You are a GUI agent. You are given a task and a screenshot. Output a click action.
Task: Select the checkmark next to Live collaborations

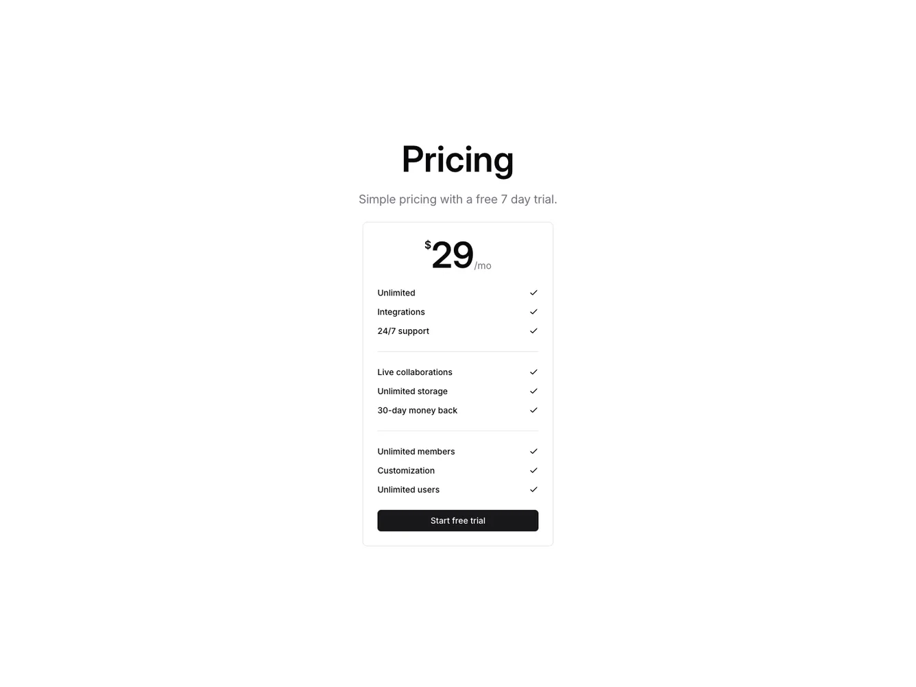pyautogui.click(x=533, y=372)
